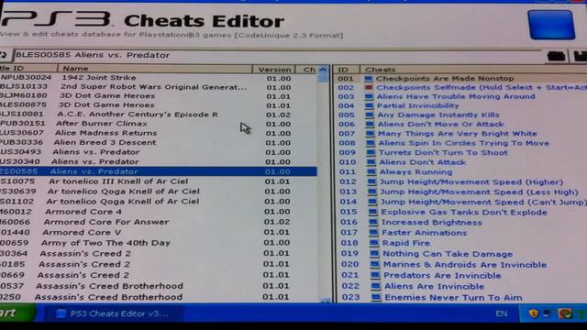Image resolution: width=587 pixels, height=330 pixels.
Task: Select After Burner Climax in game list
Action: click(159, 124)
